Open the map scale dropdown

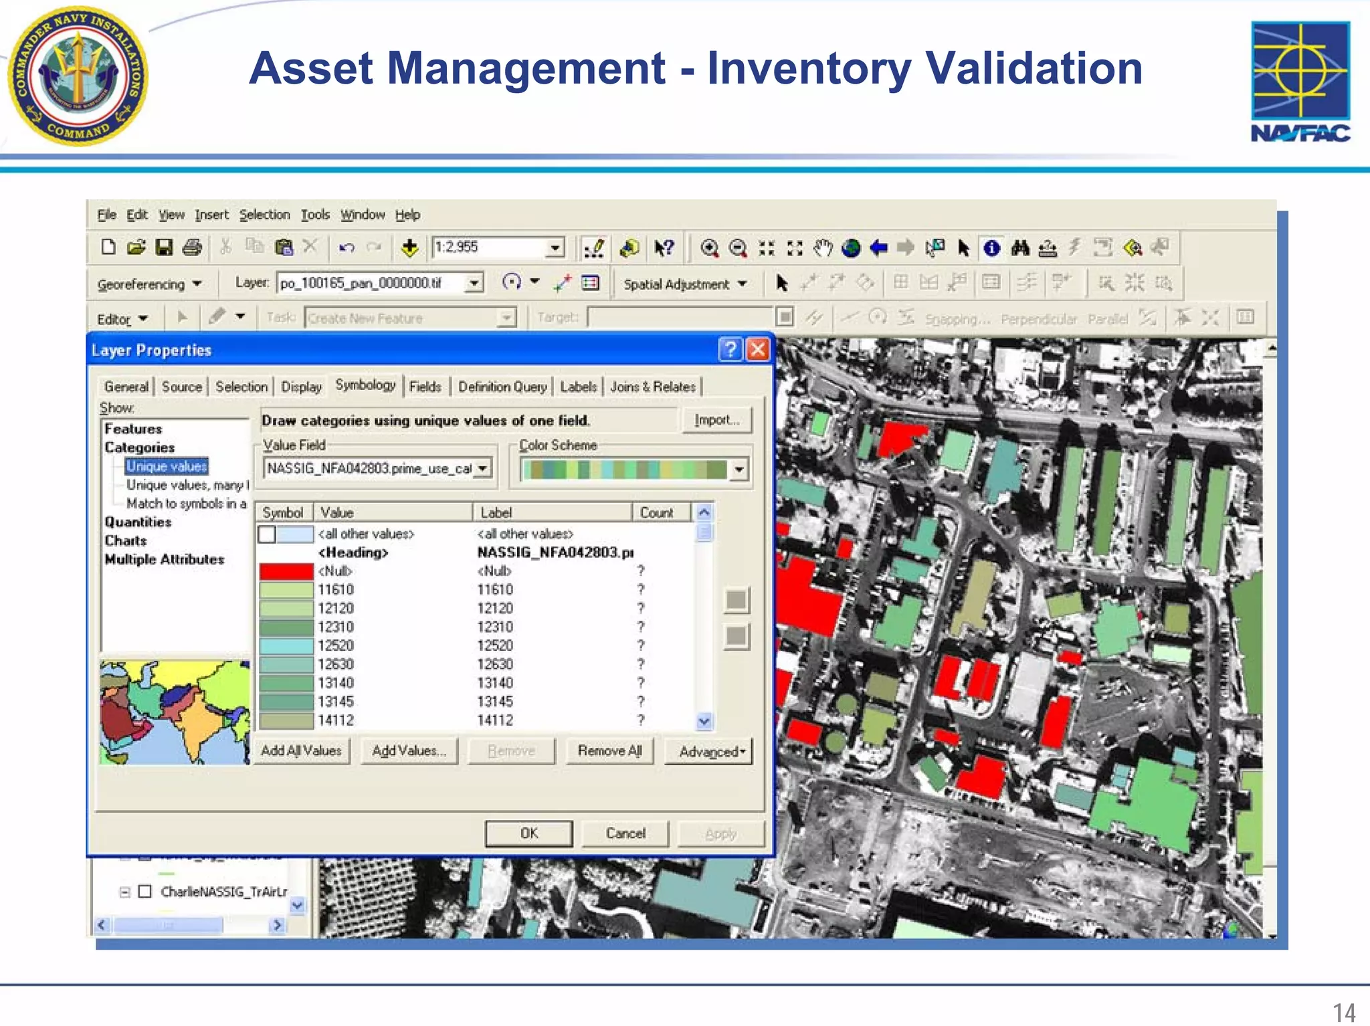point(555,248)
